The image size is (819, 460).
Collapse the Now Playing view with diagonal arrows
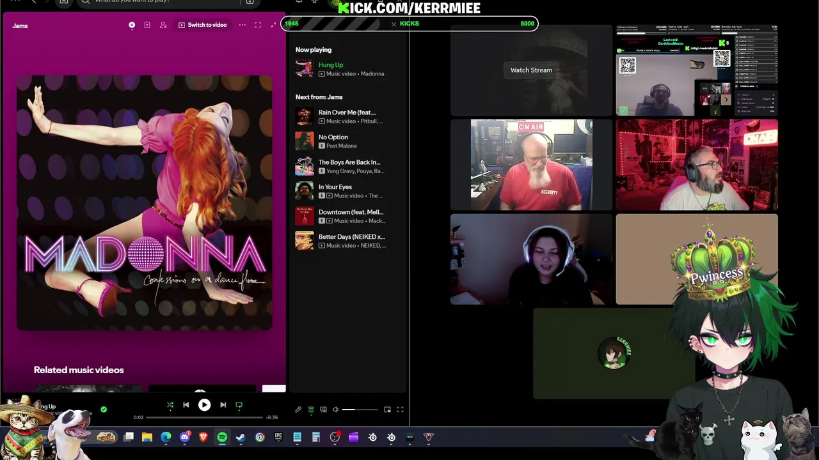[x=274, y=25]
